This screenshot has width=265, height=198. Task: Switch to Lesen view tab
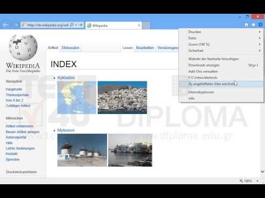(128, 48)
